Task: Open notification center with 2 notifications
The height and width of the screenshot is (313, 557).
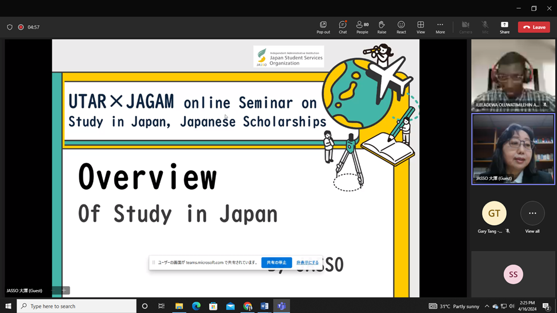Action: (547, 306)
